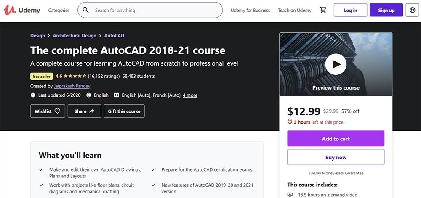Click the 57% off text
The image size is (421, 198).
tap(350, 111)
